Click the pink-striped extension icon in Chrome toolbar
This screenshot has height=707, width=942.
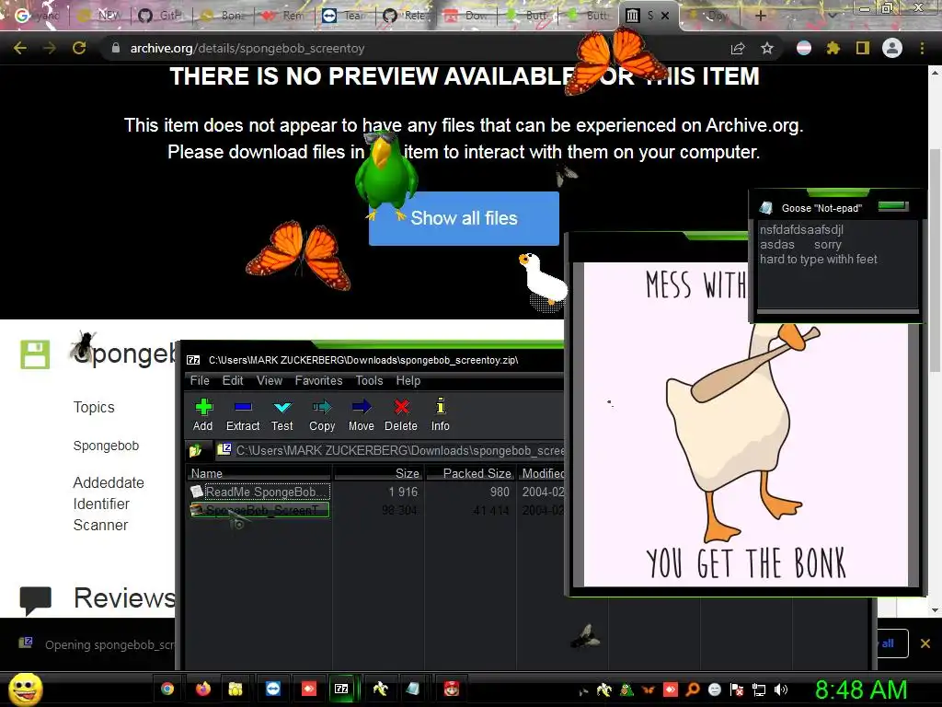click(x=804, y=48)
